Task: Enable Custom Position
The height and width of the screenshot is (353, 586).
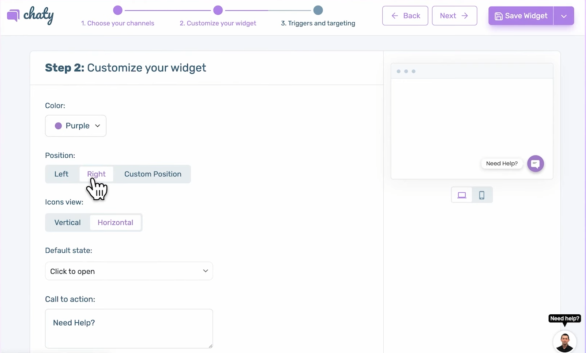Action: pyautogui.click(x=153, y=174)
